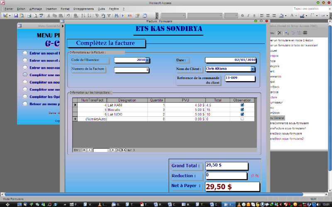Open the fill color dropdown arrow
This screenshot has height=207, width=332.
(286, 16)
